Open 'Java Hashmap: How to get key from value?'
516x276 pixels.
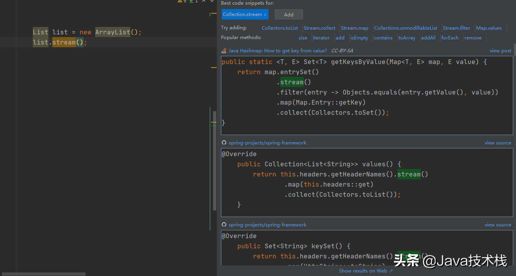pyautogui.click(x=278, y=51)
